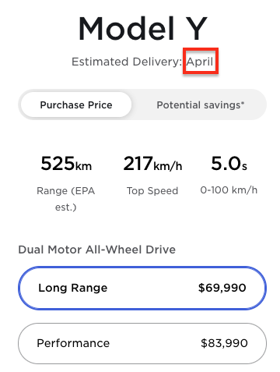Click the 525 range figure

click(x=58, y=164)
